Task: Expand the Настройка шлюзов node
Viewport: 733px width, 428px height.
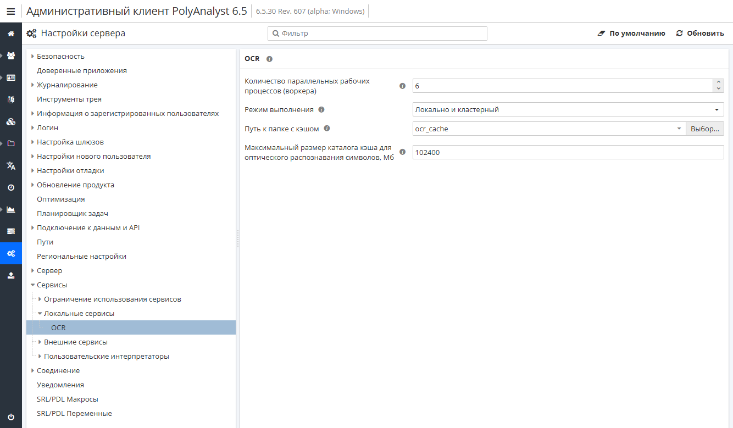Action: 33,142
